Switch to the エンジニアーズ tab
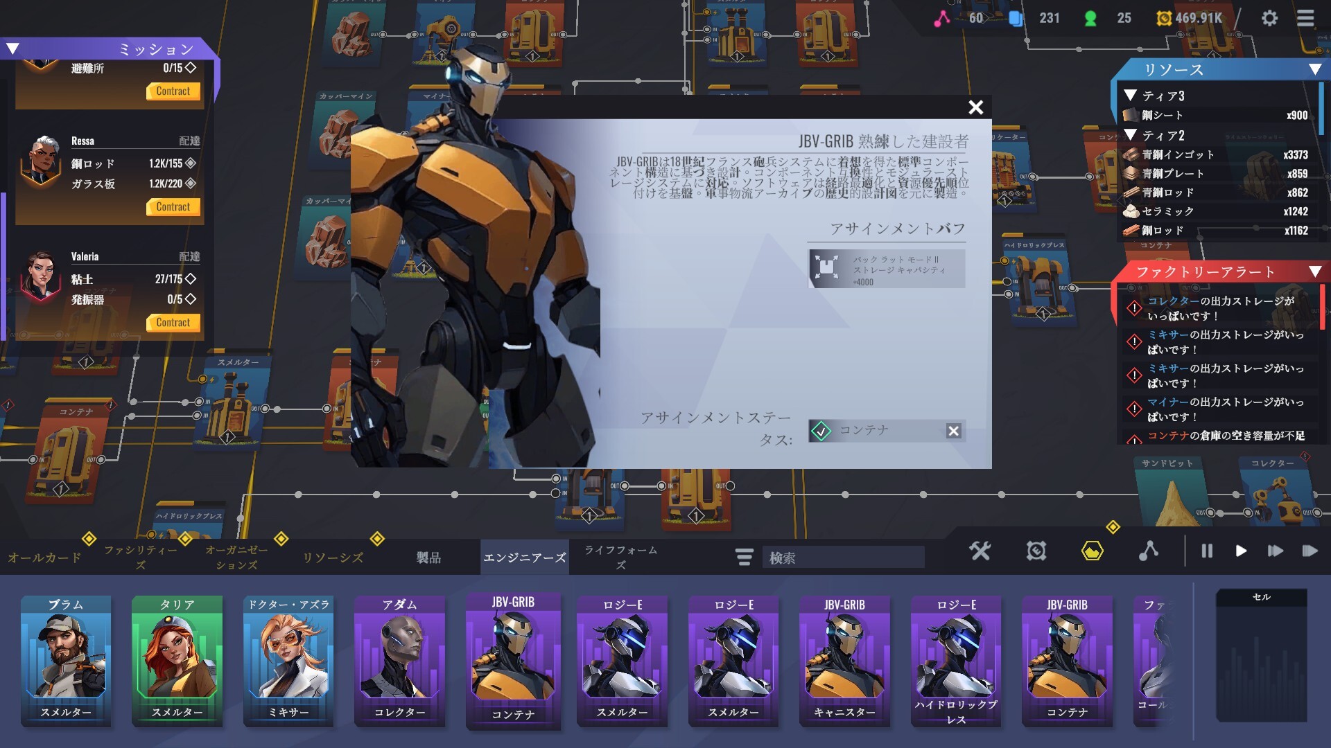 coord(524,558)
